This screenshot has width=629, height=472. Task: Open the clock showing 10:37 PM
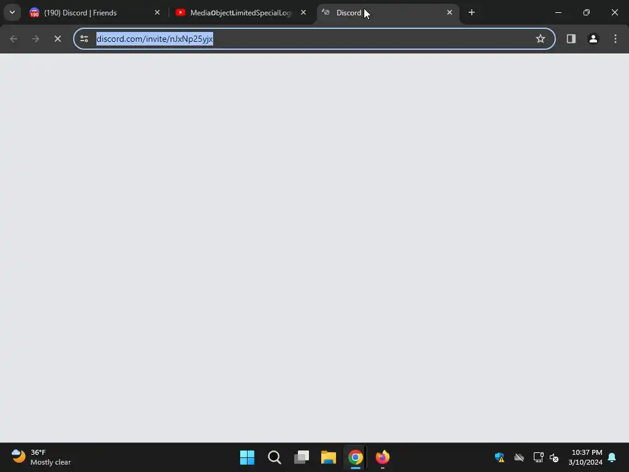tap(585, 457)
